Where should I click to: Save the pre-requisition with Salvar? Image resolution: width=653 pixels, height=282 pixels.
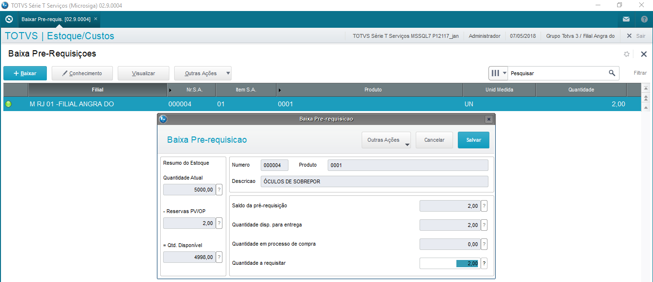pos(474,140)
